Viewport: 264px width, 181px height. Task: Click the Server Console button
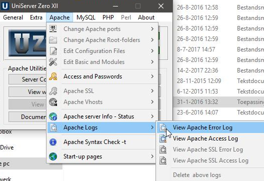coord(27,79)
